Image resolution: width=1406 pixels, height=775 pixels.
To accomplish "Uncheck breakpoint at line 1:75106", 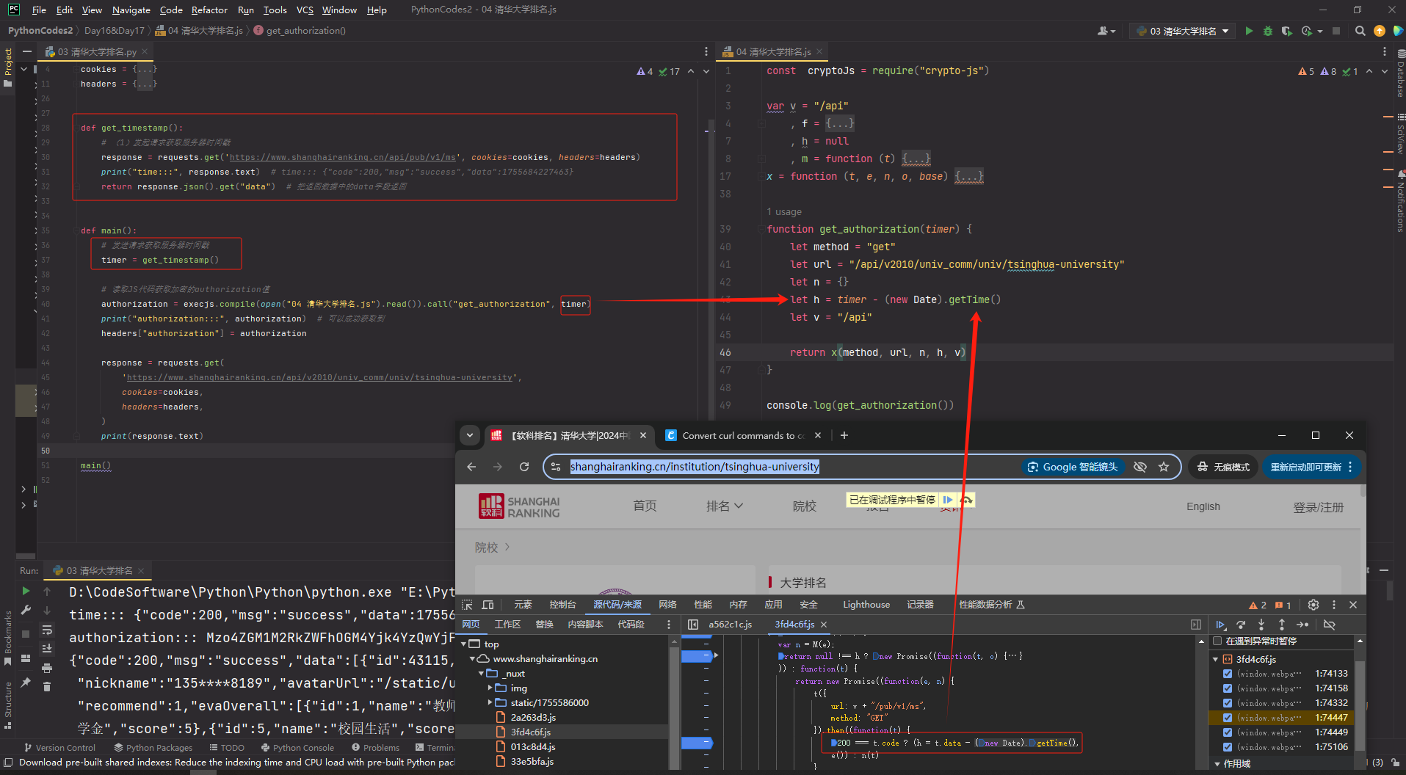I will (x=1228, y=747).
